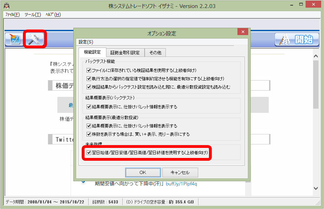Open the ヘルプ(H) menu
The height and width of the screenshot is (209, 324).
(53, 15)
